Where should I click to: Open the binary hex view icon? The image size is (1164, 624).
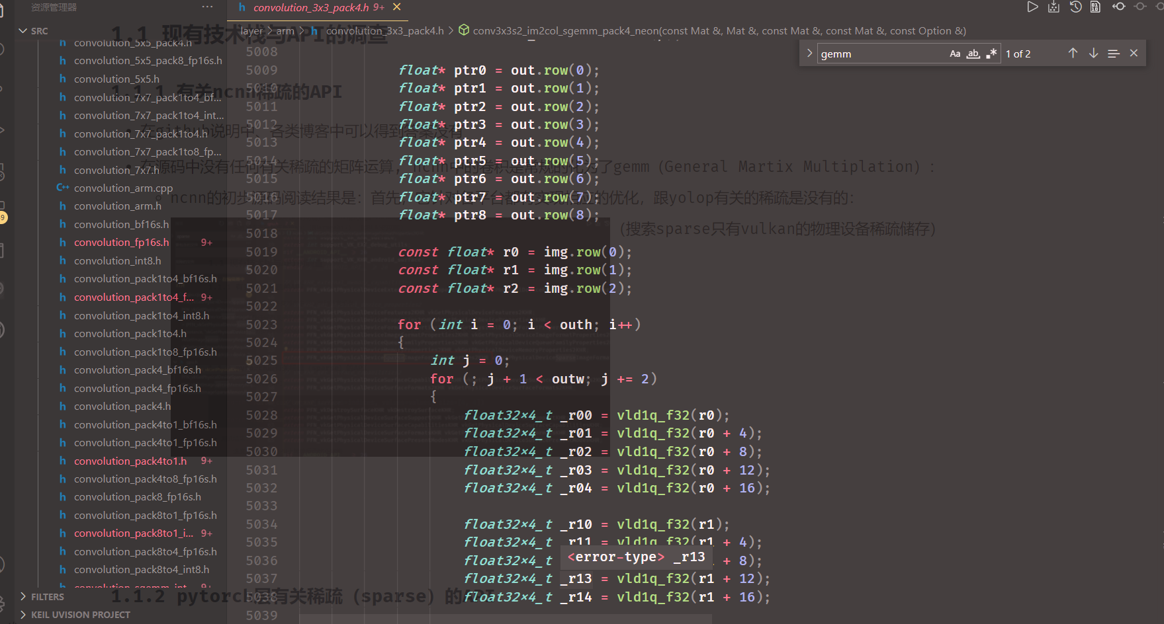[x=1096, y=7]
